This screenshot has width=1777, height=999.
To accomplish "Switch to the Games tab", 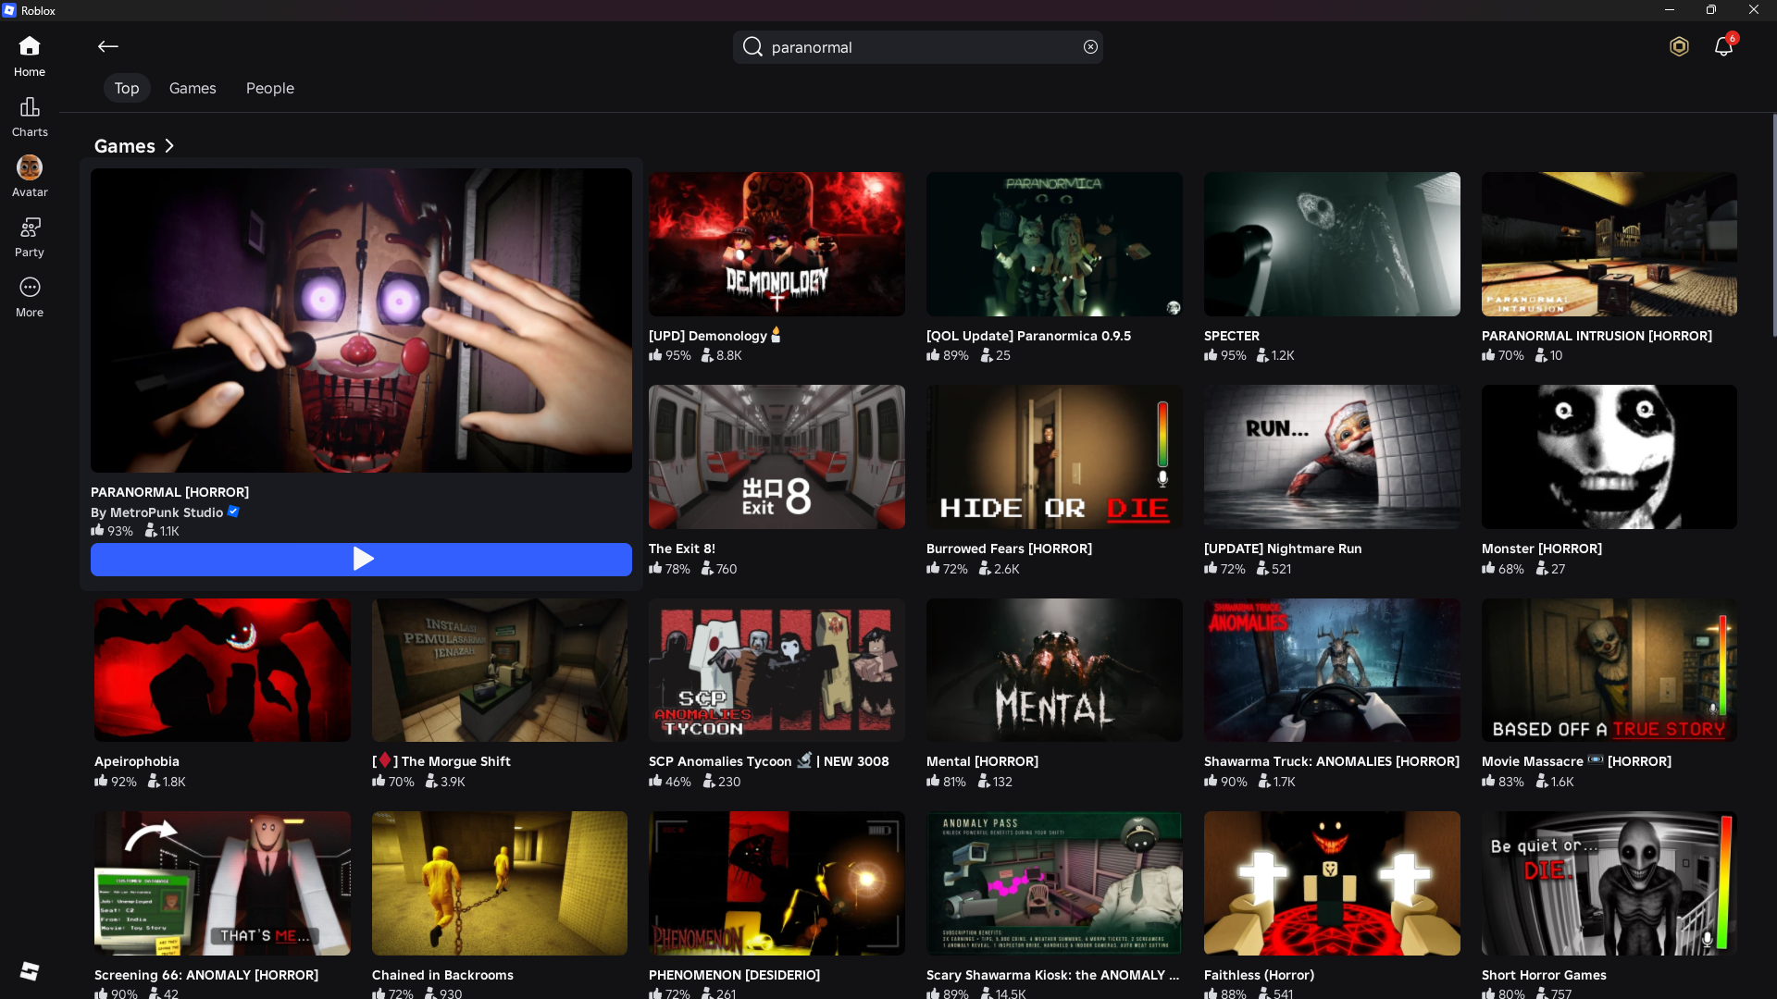I will [193, 88].
